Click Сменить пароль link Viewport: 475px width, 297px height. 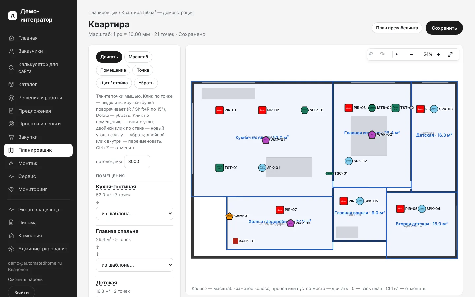(25, 280)
